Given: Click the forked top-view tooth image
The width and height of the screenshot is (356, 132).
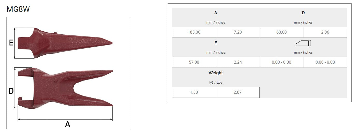Looking at the screenshot, I should click(65, 87).
